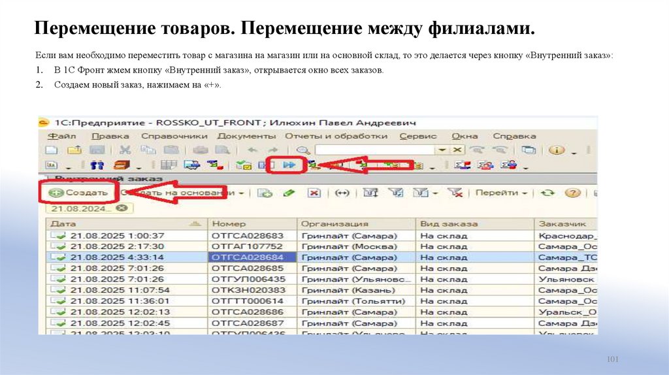Sort by the Дата column header
The image size is (669, 375).
click(x=126, y=223)
